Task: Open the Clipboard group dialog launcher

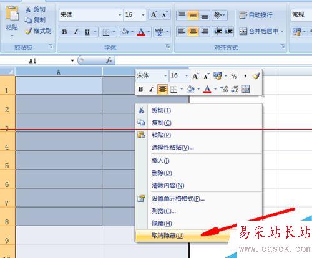Action: (x=51, y=47)
